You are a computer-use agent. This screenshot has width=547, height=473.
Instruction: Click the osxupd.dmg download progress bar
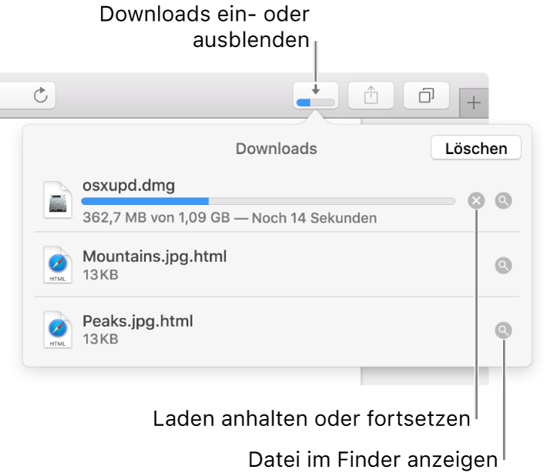point(268,201)
